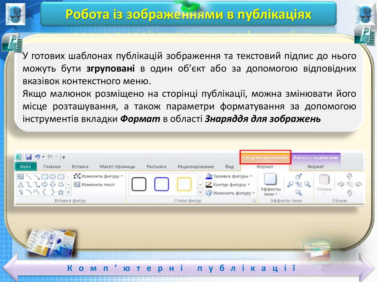This screenshot has height=282, width=377.
Task: Select the oval shape in shapes gallery
Action: click(x=53, y=176)
